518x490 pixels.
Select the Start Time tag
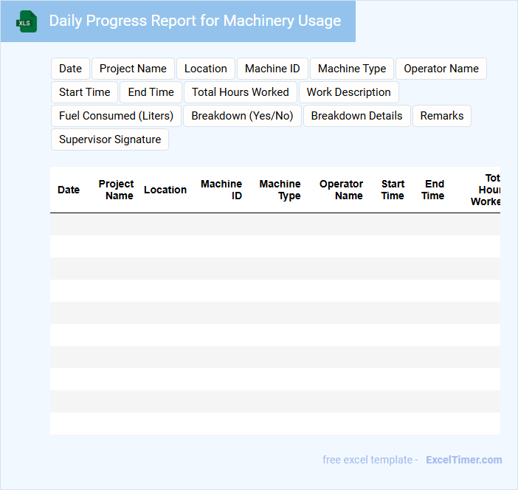click(84, 92)
